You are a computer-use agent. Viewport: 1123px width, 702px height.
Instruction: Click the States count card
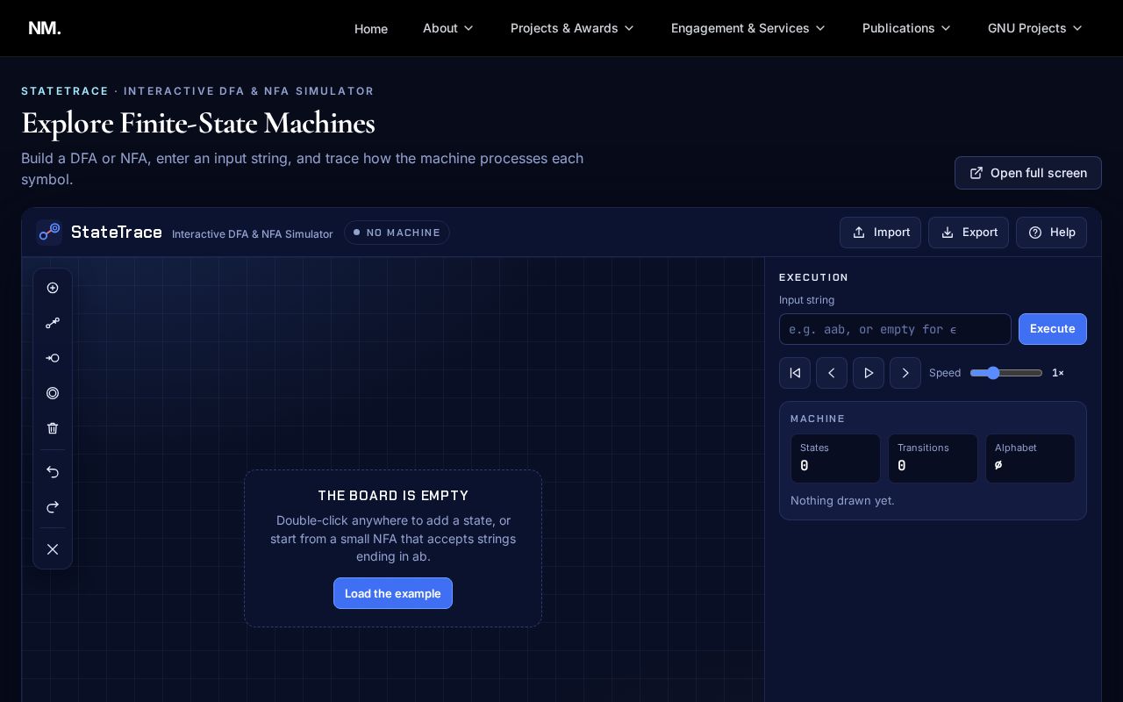pos(835,458)
